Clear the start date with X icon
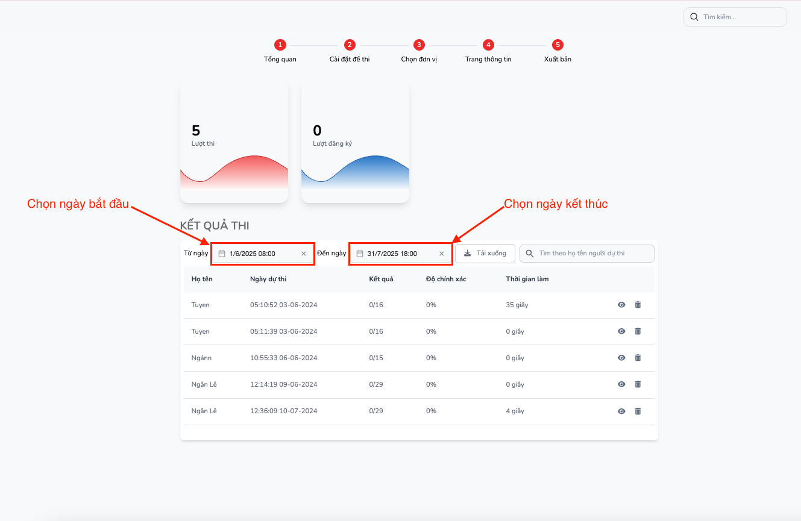Screen dimensions: 801x521 (x=304, y=254)
